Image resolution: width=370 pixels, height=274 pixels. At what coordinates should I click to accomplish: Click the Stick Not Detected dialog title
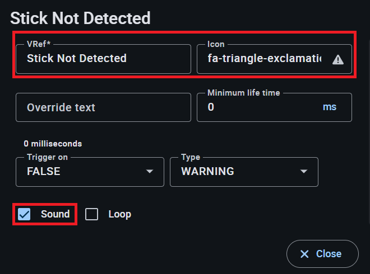pos(80,18)
